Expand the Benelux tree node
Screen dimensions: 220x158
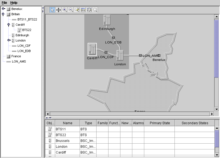click(x=3, y=9)
